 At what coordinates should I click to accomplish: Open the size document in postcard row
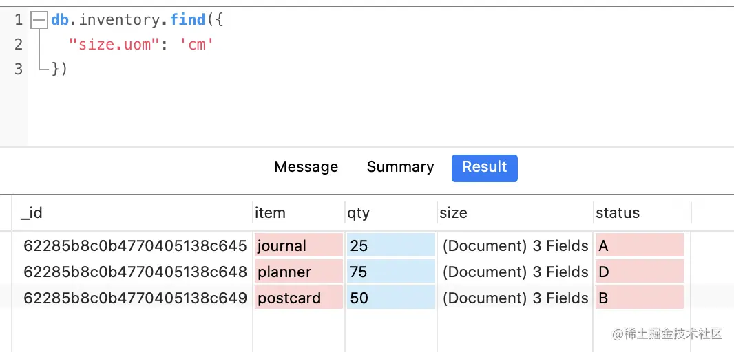(515, 298)
